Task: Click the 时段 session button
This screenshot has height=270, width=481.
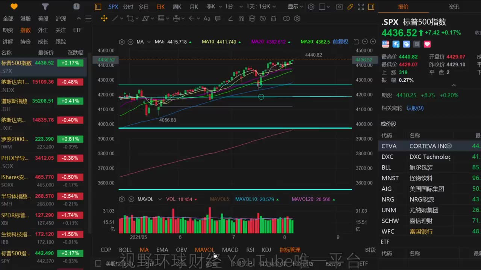Action: click(x=371, y=250)
